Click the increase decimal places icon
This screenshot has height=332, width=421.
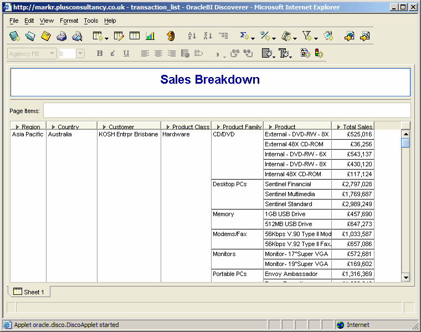(235, 53)
